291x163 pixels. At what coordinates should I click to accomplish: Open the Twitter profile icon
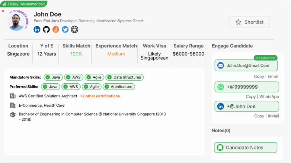[65, 29]
